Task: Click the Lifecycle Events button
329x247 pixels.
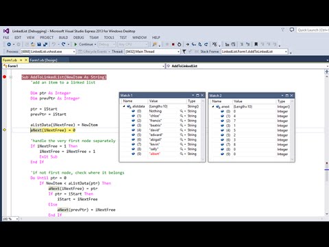Action: (93, 51)
